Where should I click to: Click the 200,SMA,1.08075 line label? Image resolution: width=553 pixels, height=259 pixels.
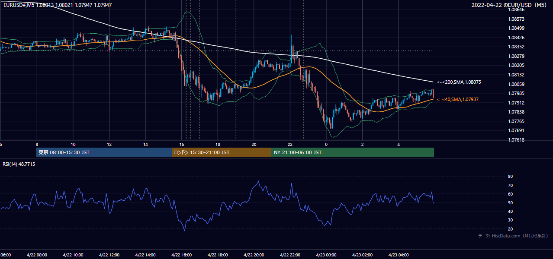coord(459,82)
